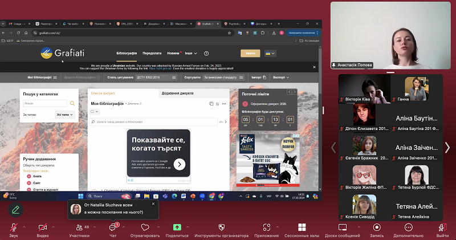456x240 pixels.
Task: Click the browser address bar
Action: [x=132, y=33]
